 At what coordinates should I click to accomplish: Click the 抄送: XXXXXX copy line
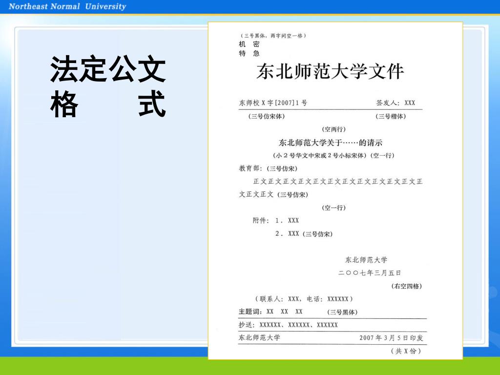click(x=288, y=325)
